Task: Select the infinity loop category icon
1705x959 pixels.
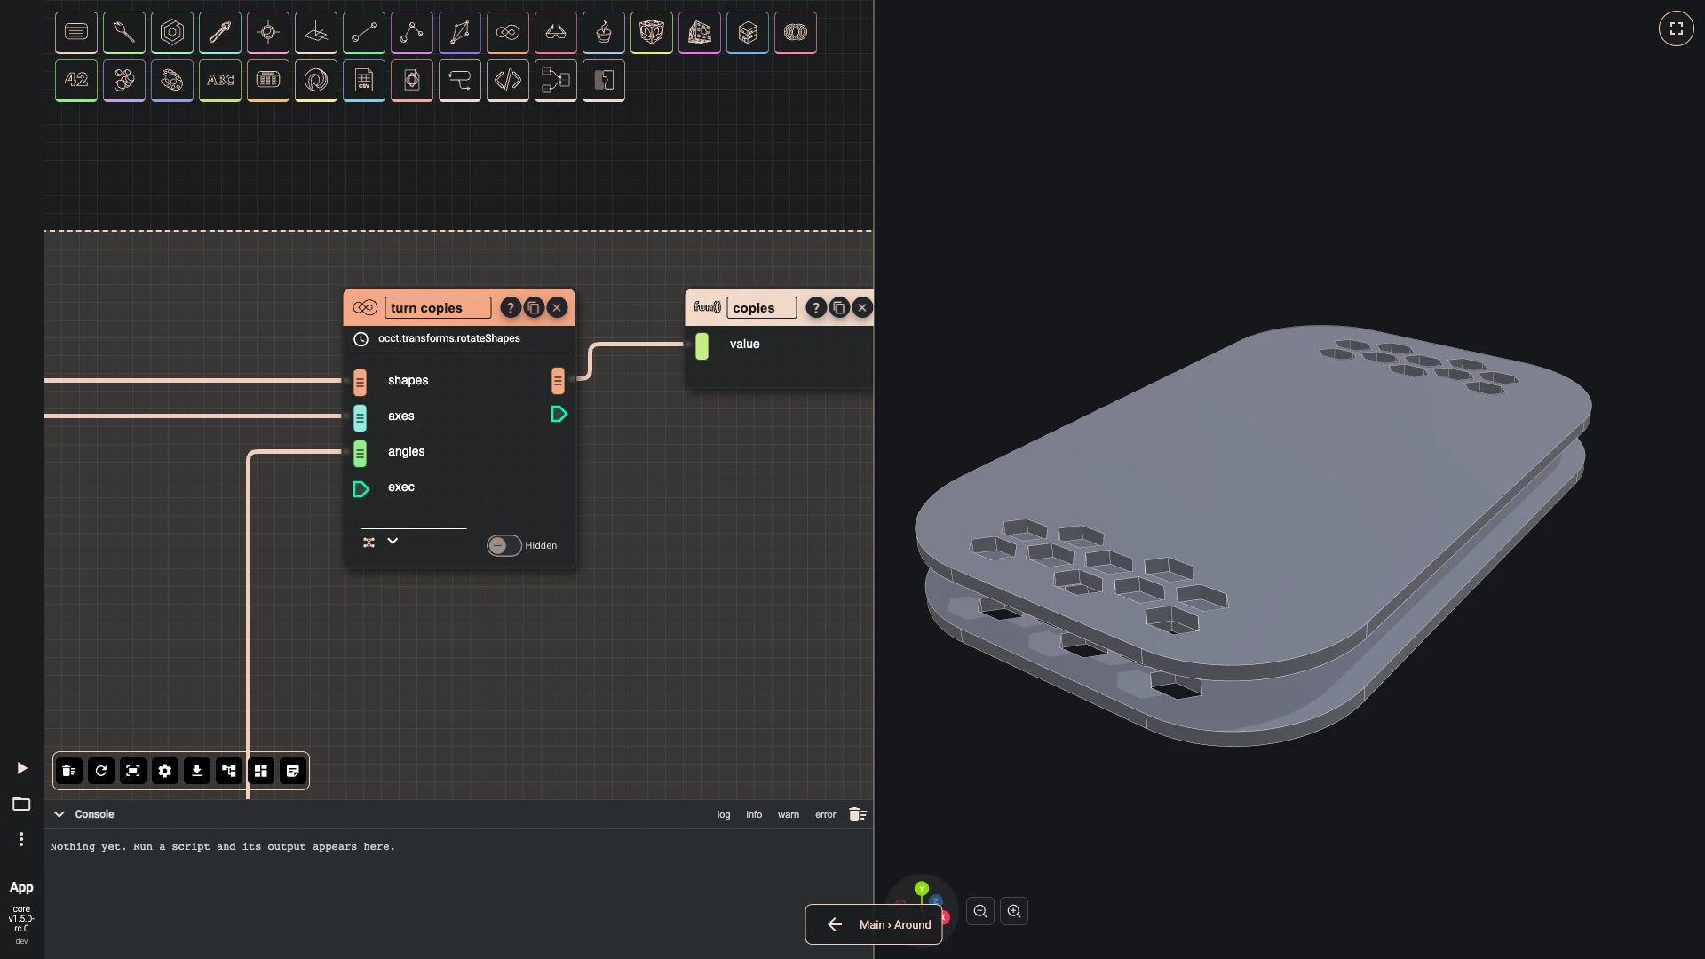Action: 508,33
